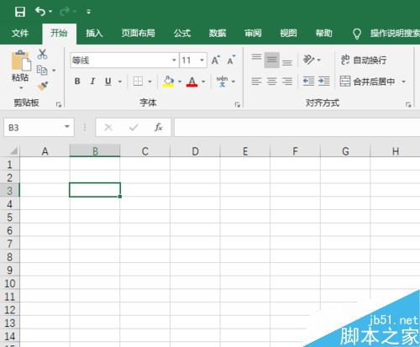Screen dimensions: 420x347
Task: Click the Undo arrow icon
Action: [x=40, y=12]
